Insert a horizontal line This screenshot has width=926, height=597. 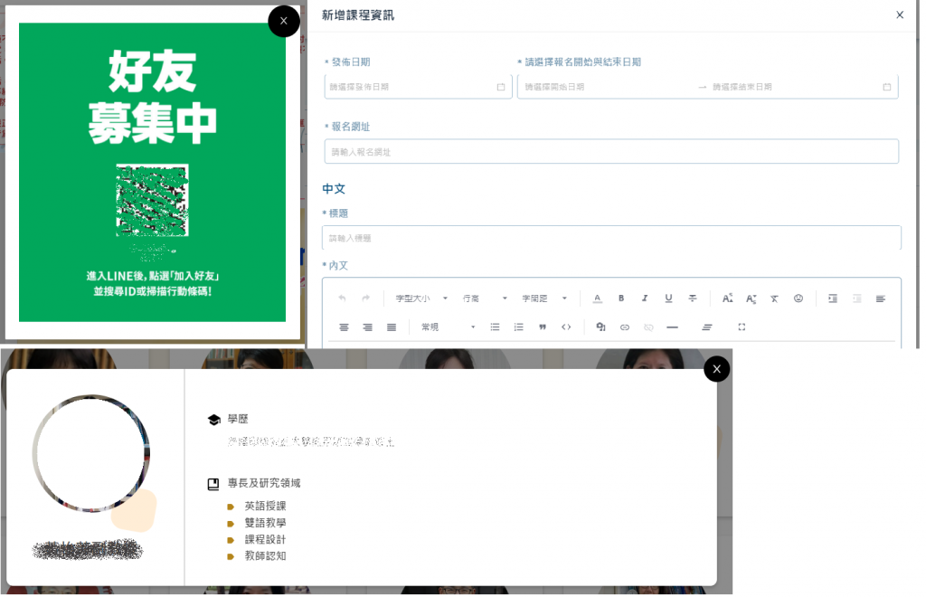[672, 327]
